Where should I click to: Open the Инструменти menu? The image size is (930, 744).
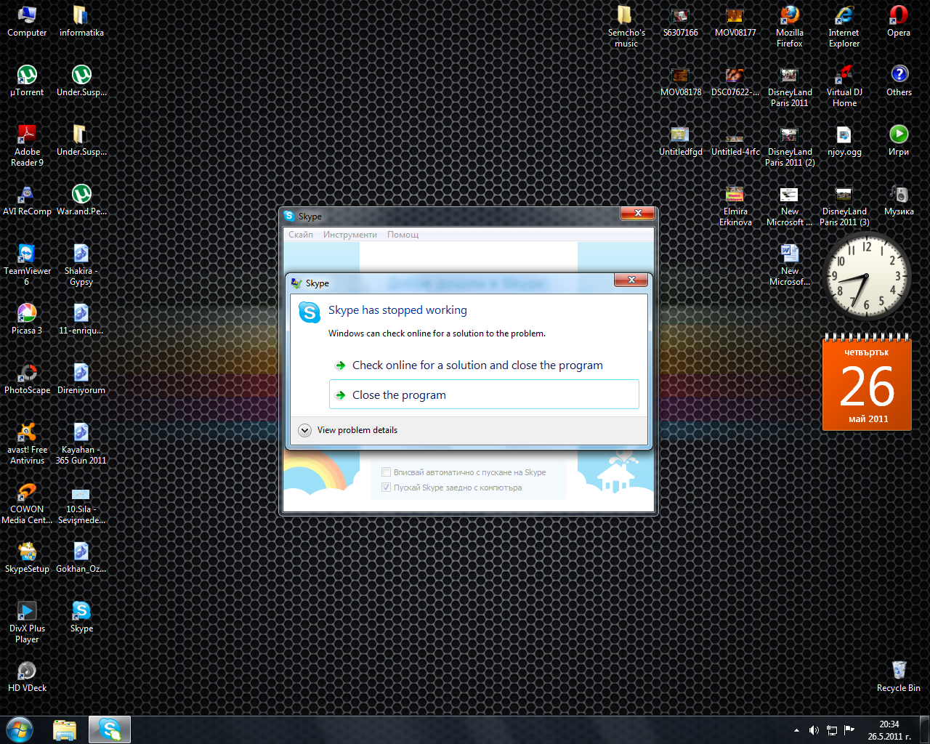(x=350, y=235)
